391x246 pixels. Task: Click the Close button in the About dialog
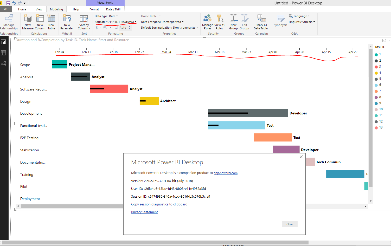click(290, 224)
